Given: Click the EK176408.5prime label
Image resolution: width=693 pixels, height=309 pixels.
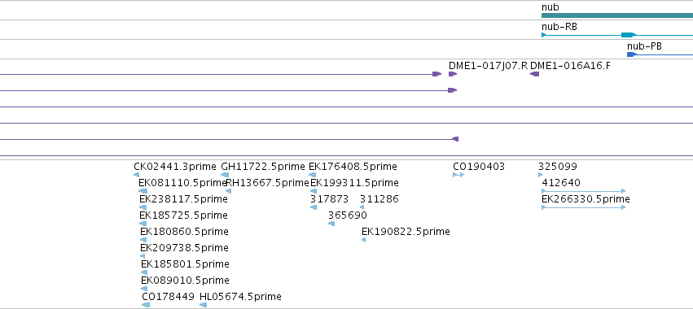Looking at the screenshot, I should [x=353, y=167].
